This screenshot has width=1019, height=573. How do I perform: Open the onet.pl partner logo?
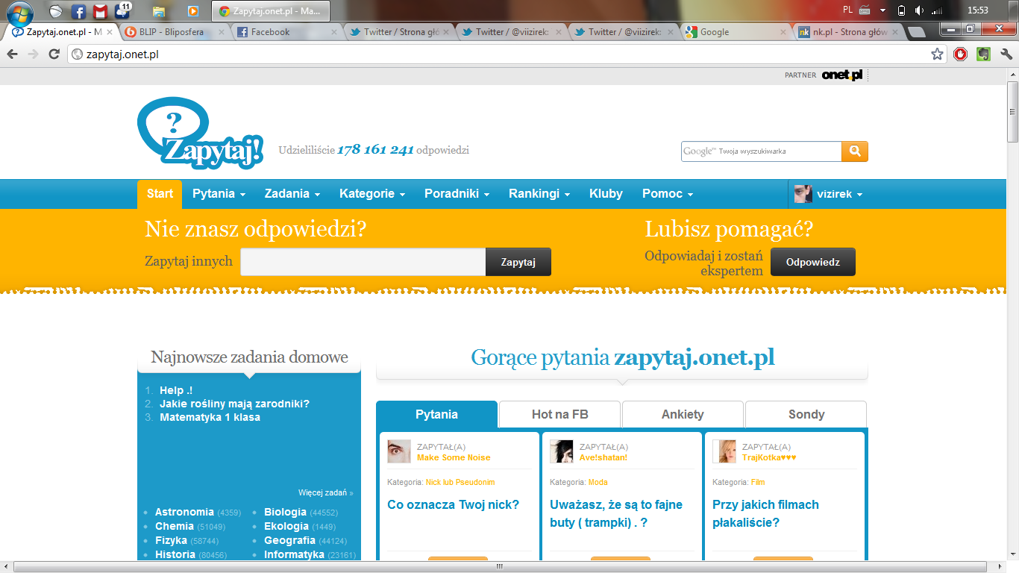[x=842, y=75]
